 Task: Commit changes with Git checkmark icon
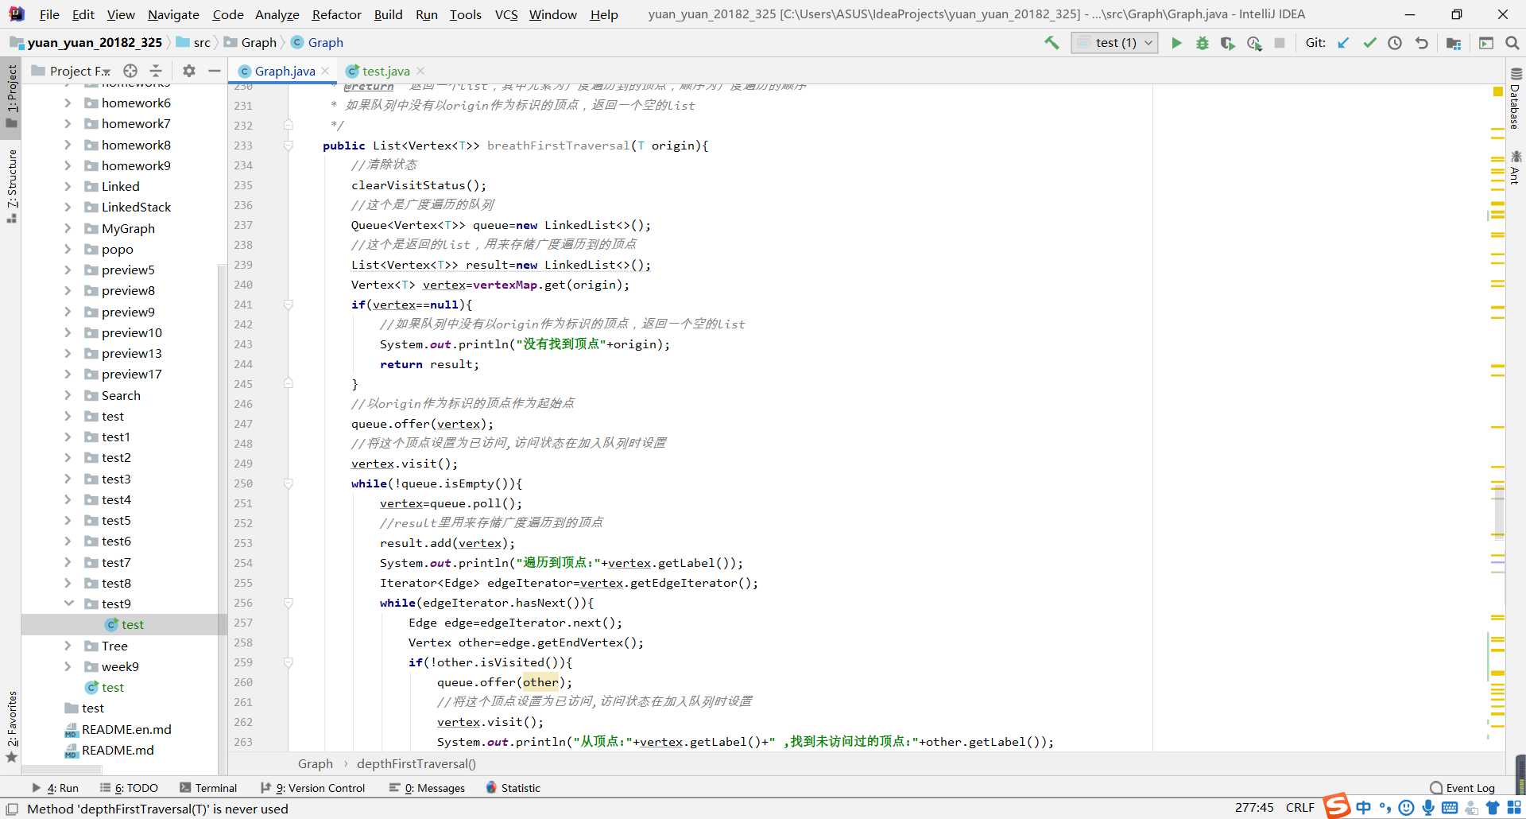tap(1369, 43)
